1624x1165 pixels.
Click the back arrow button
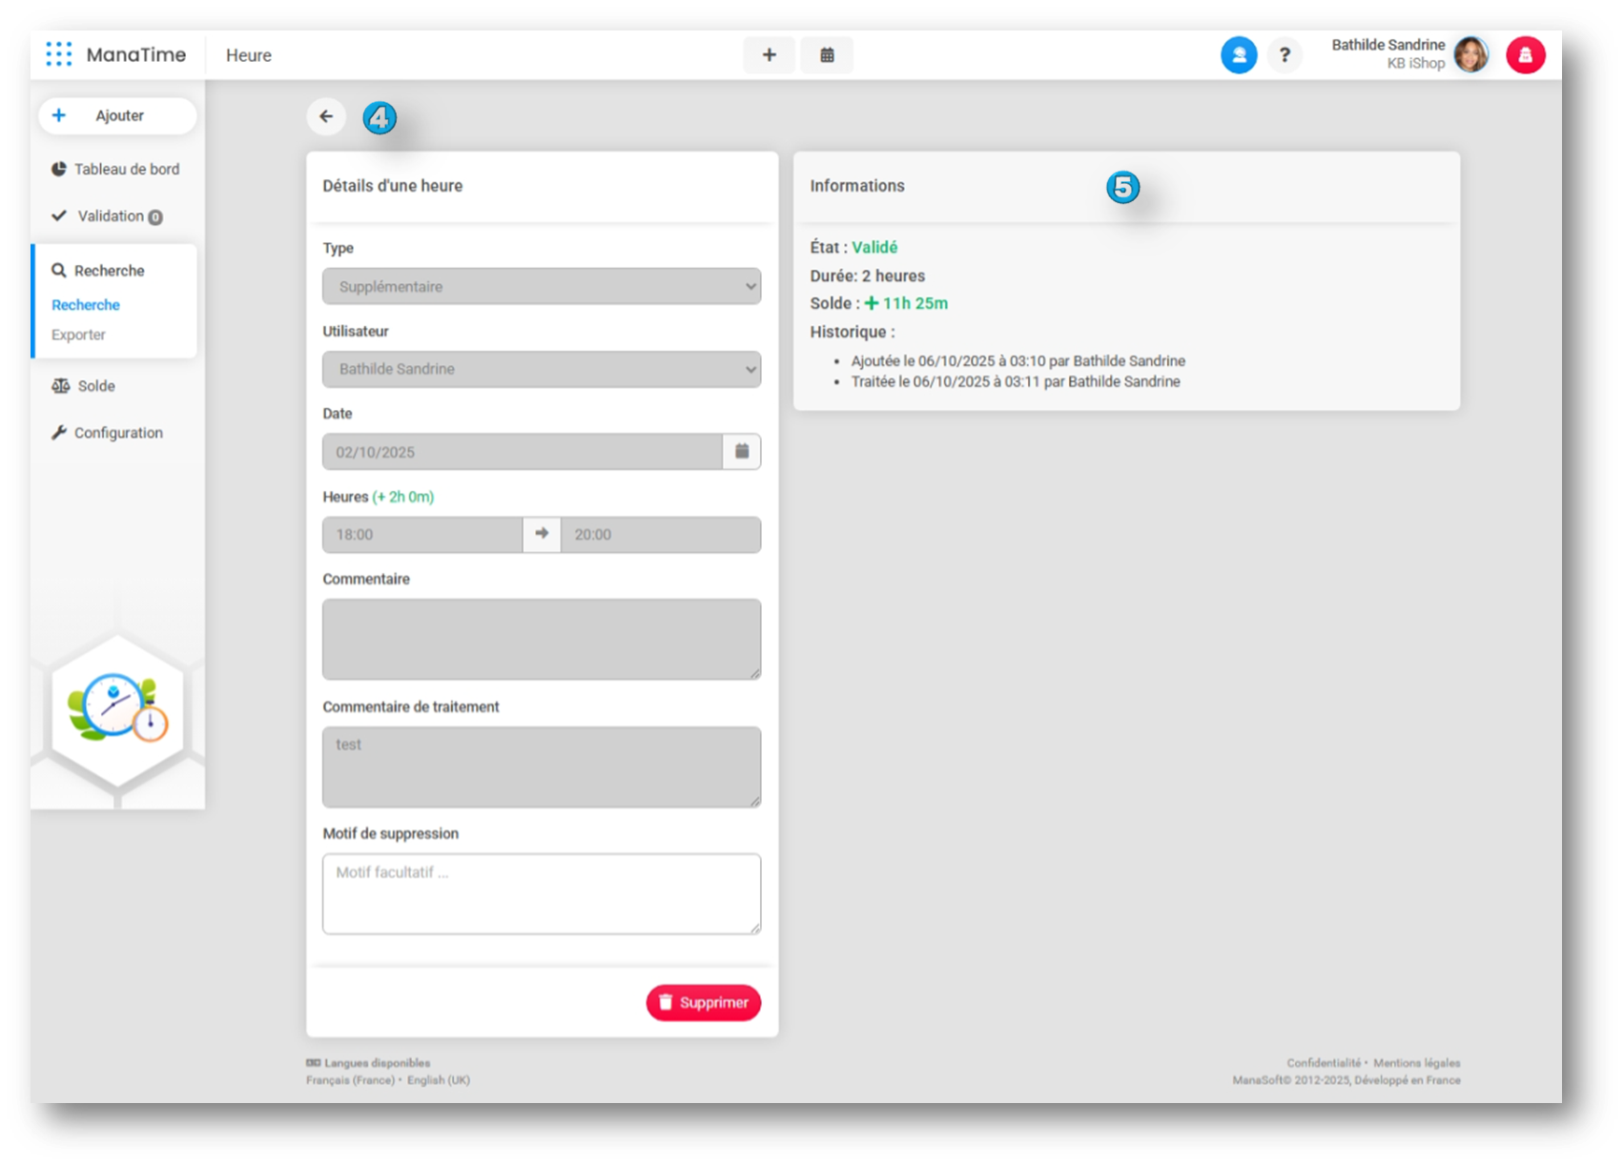coord(326,116)
